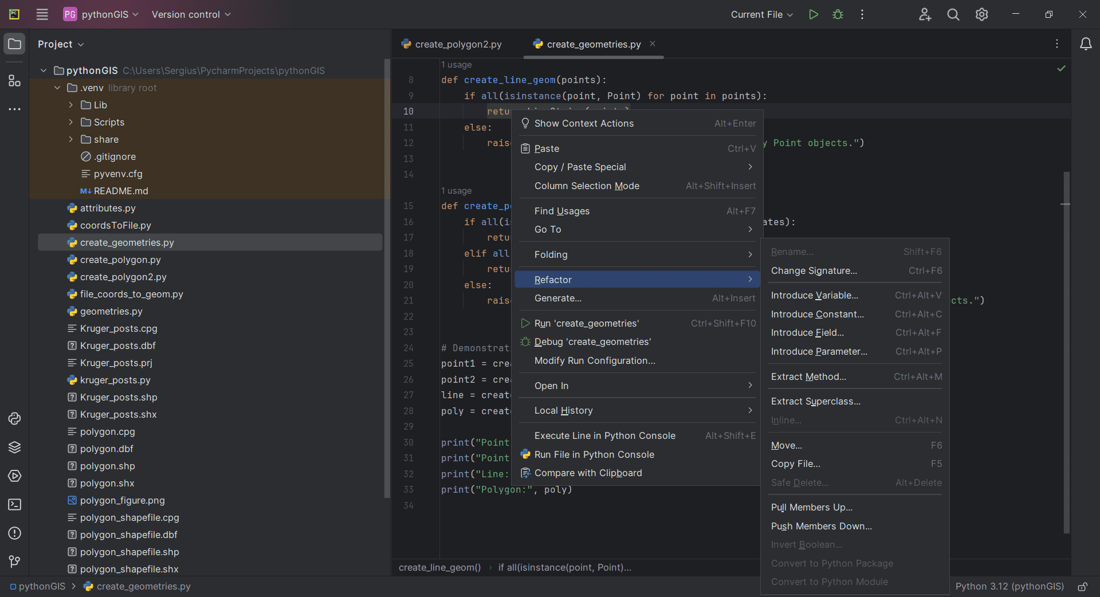
Task: Collapse the .venv folder node
Action: point(57,88)
